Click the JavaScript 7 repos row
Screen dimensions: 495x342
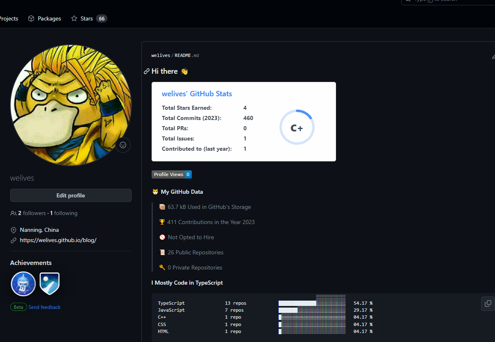coord(265,310)
